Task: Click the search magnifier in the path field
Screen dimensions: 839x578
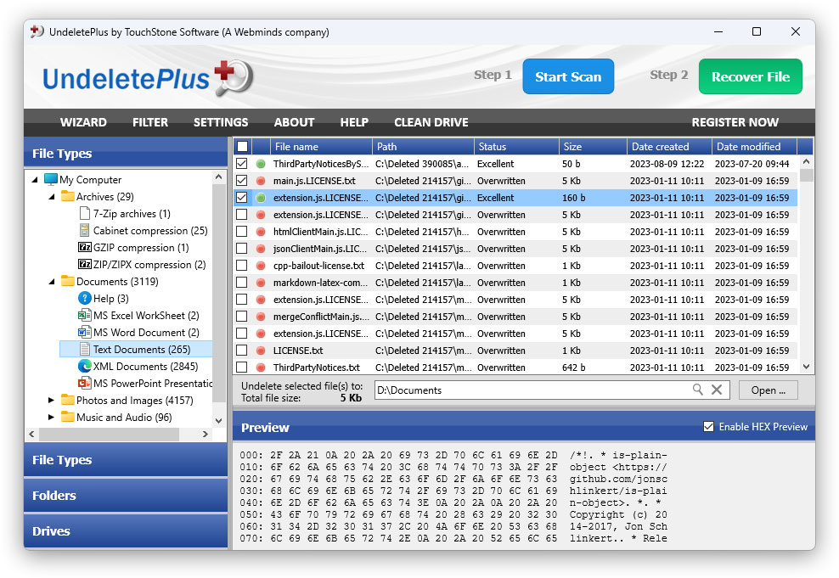Action: pos(698,390)
